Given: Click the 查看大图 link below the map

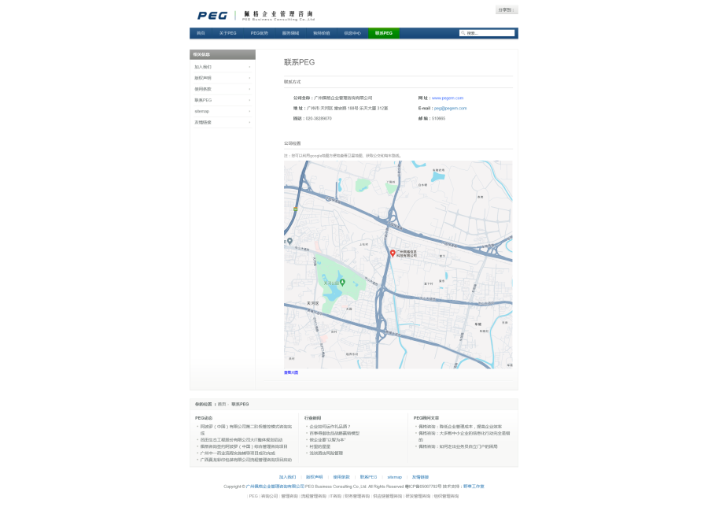Looking at the screenshot, I should [291, 372].
